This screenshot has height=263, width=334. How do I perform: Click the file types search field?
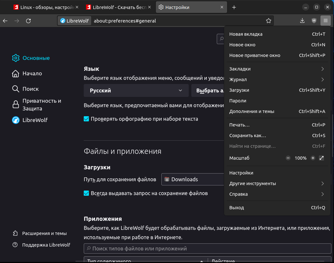pos(207,249)
